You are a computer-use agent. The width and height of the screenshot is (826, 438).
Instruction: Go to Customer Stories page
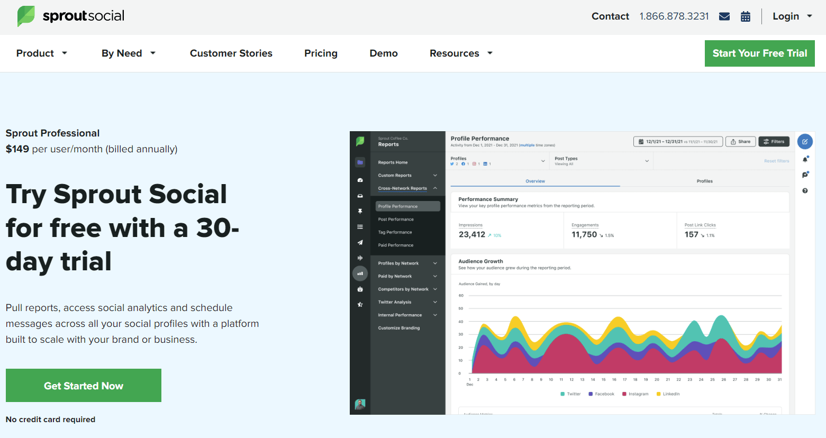tap(231, 53)
